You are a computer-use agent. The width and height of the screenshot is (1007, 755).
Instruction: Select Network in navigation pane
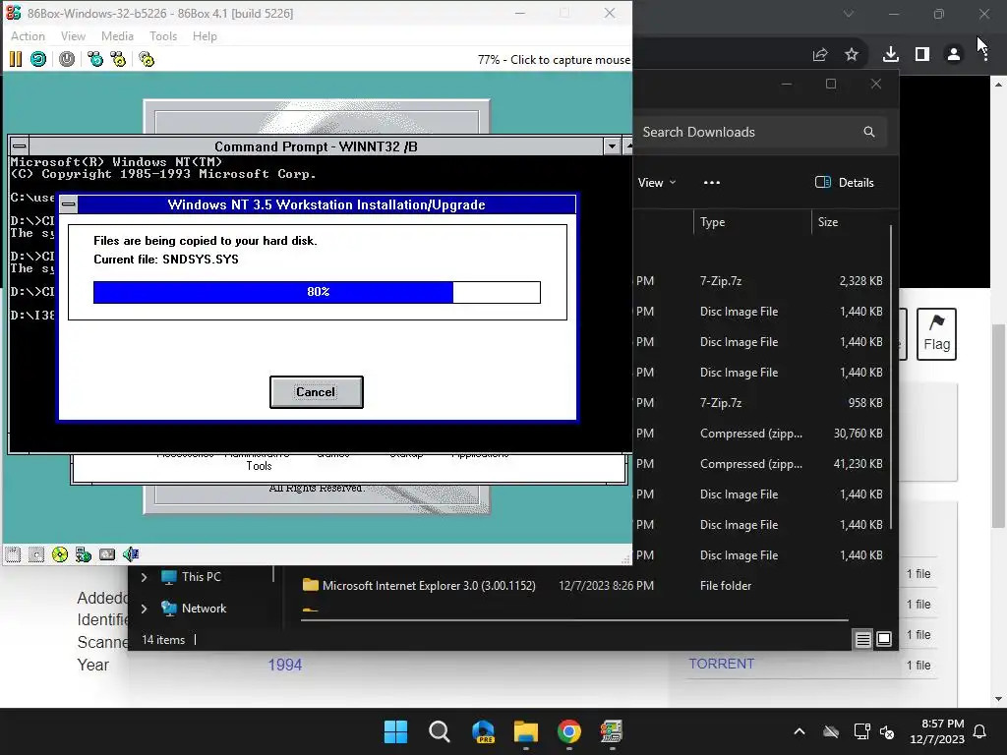[x=204, y=608]
